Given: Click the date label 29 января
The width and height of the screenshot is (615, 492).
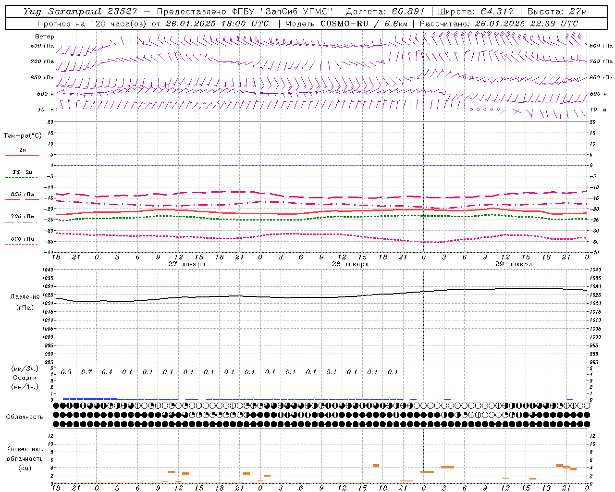Looking at the screenshot, I should [x=514, y=264].
